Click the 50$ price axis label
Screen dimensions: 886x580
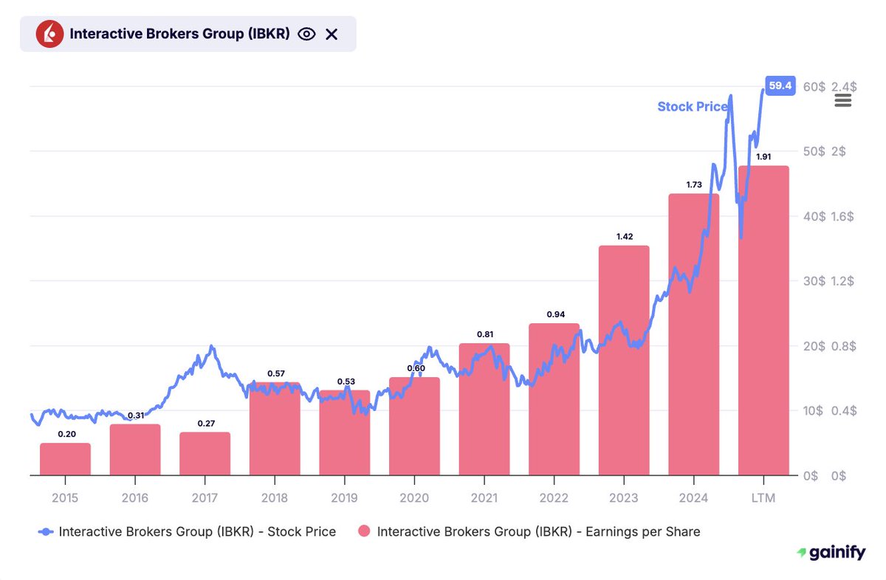click(814, 151)
